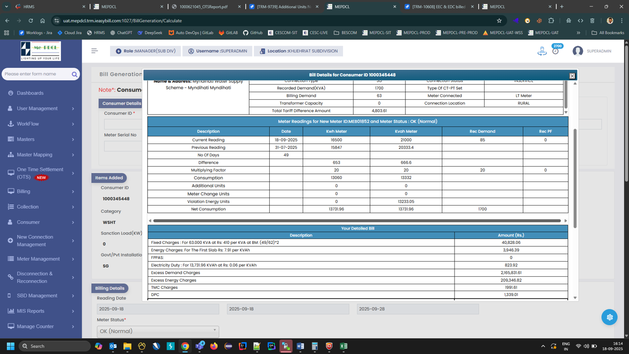Click the Role Manager (Sub Div) button
The width and height of the screenshot is (629, 354).
pyautogui.click(x=145, y=51)
